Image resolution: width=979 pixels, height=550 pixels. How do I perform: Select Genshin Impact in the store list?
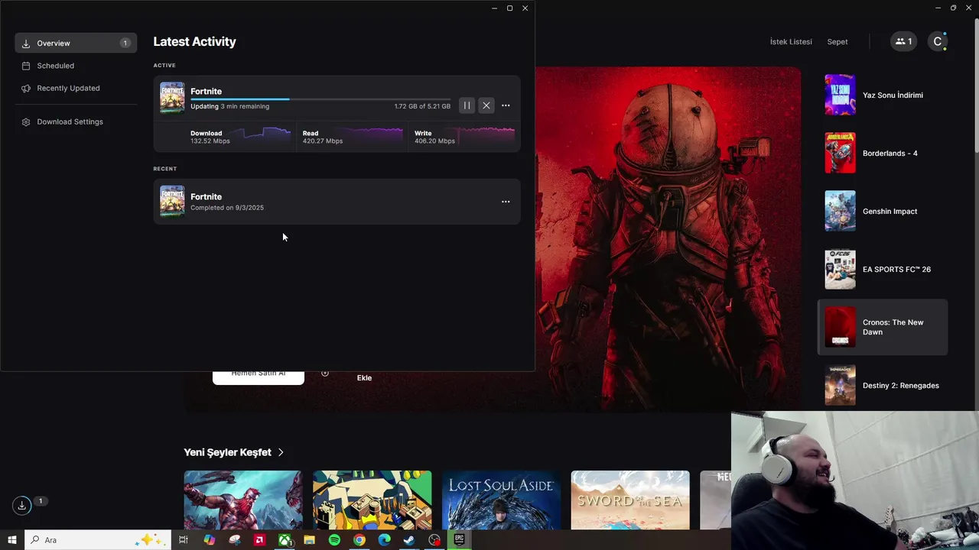pyautogui.click(x=883, y=211)
